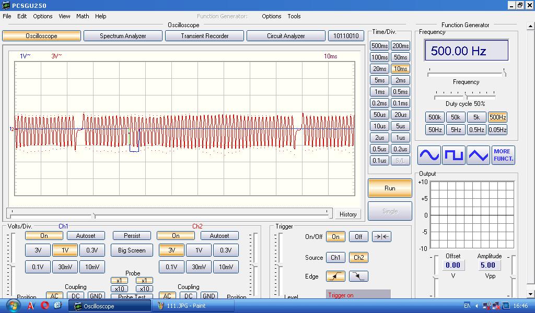Toggle the Persist display mode
Viewport: 535px width, 313px height.
coord(132,236)
